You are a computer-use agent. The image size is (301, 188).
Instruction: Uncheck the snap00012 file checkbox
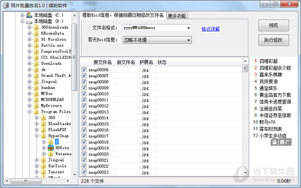click(x=84, y=106)
